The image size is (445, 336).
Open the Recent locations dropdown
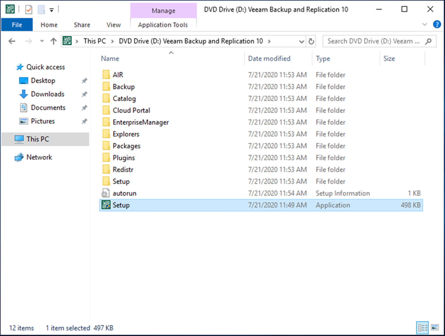pyautogui.click(x=42, y=41)
